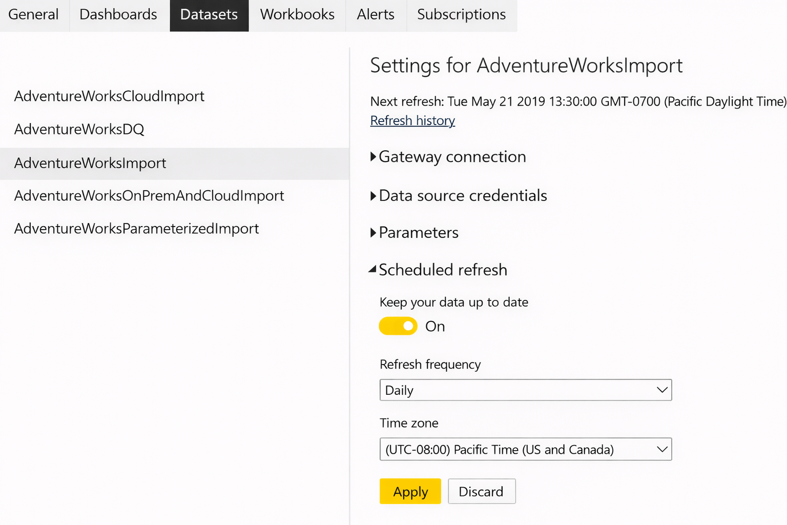Select the Datasets tab
The image size is (787, 525).
coord(209,15)
